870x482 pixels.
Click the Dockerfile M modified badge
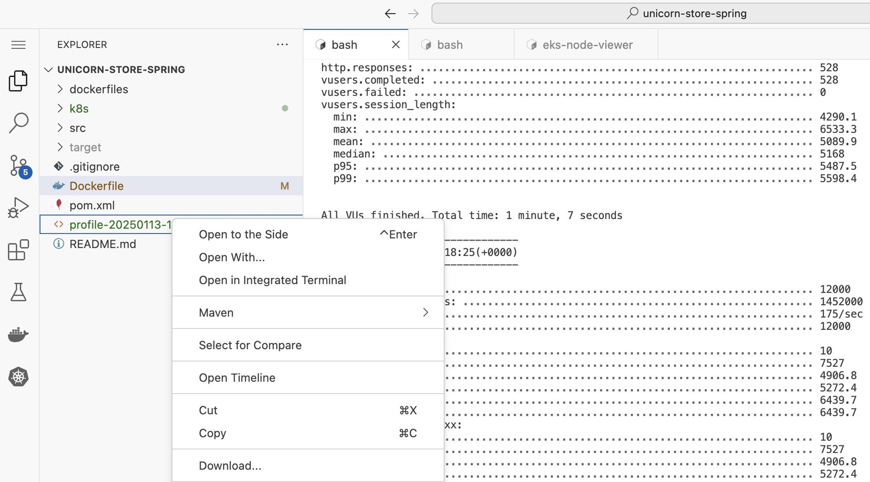click(285, 186)
